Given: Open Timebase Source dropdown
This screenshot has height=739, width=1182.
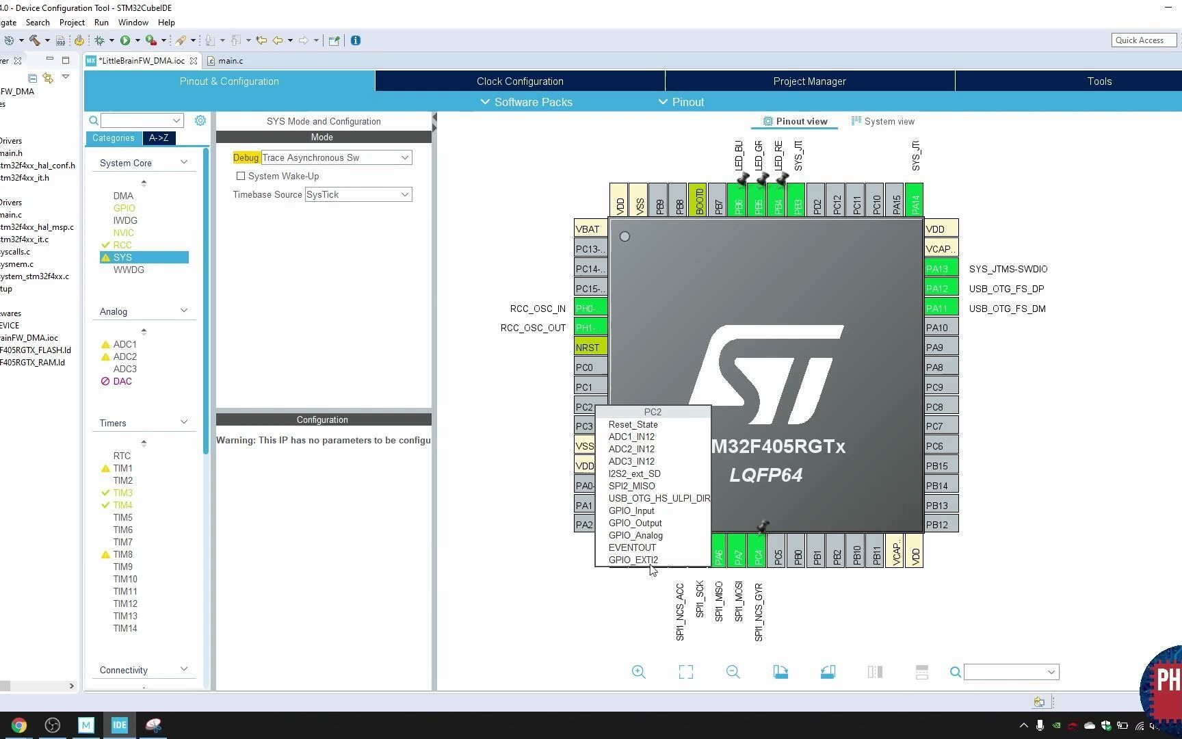Looking at the screenshot, I should (405, 194).
